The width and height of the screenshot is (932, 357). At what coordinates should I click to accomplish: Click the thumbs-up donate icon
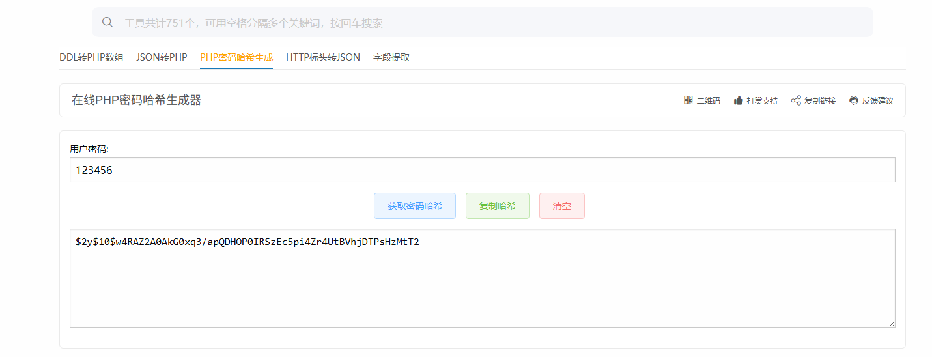[x=738, y=100]
